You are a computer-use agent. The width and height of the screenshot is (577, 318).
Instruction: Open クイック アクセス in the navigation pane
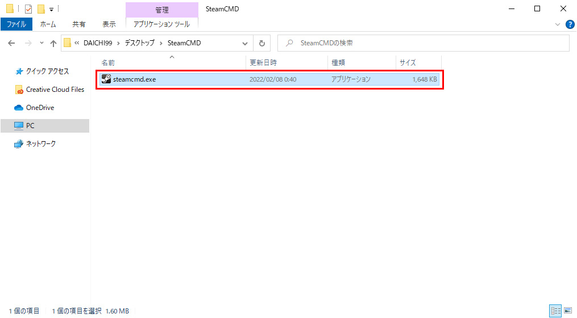(47, 71)
